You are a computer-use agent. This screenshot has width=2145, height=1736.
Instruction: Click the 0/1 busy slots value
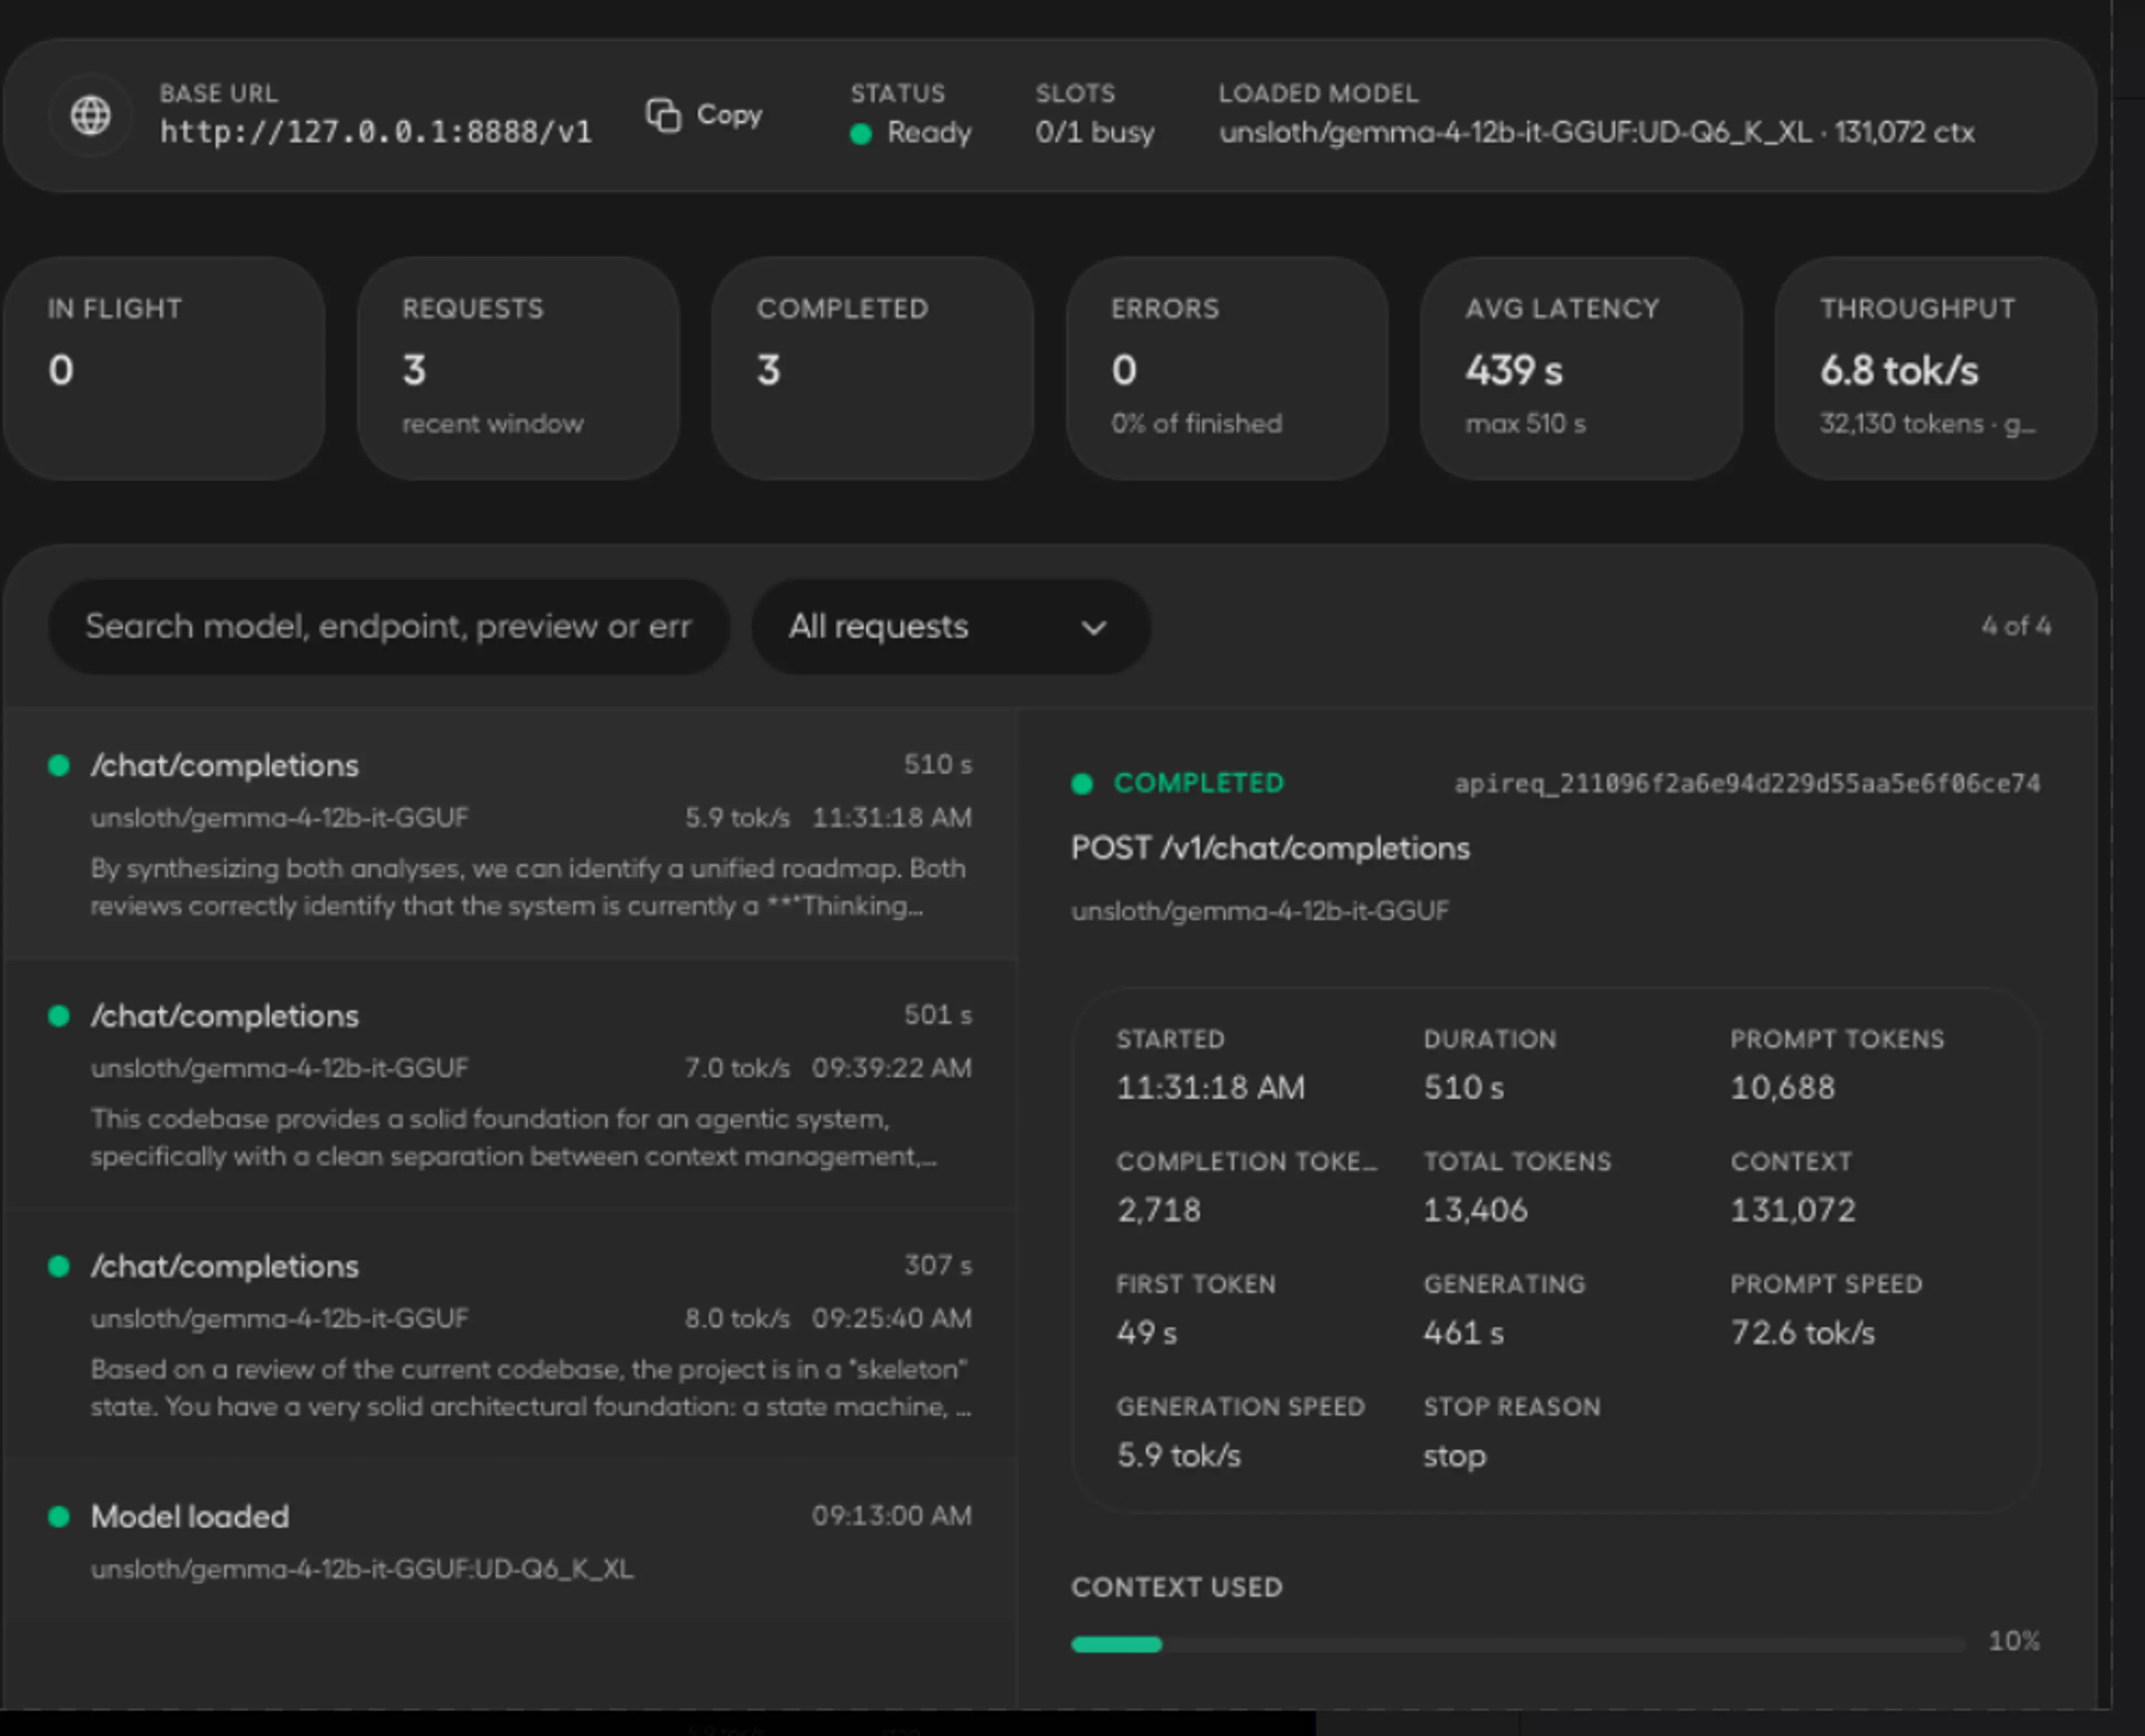pyautogui.click(x=1094, y=132)
